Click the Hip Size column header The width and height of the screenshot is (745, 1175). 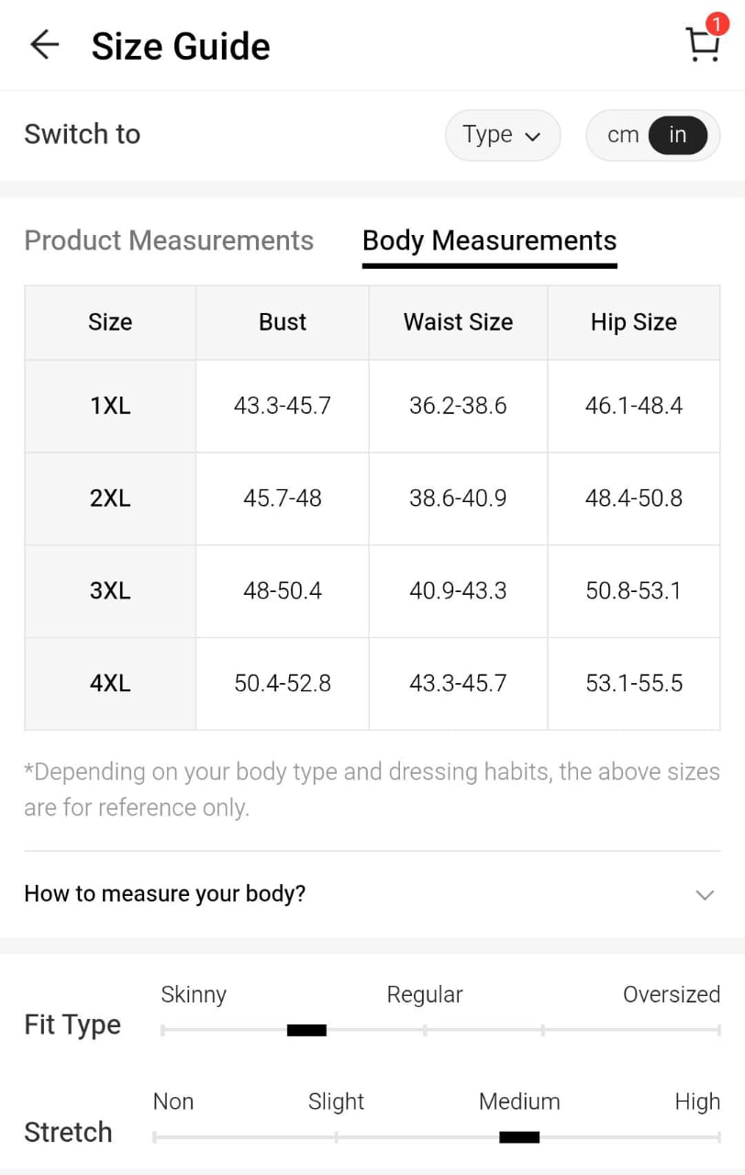tap(633, 322)
